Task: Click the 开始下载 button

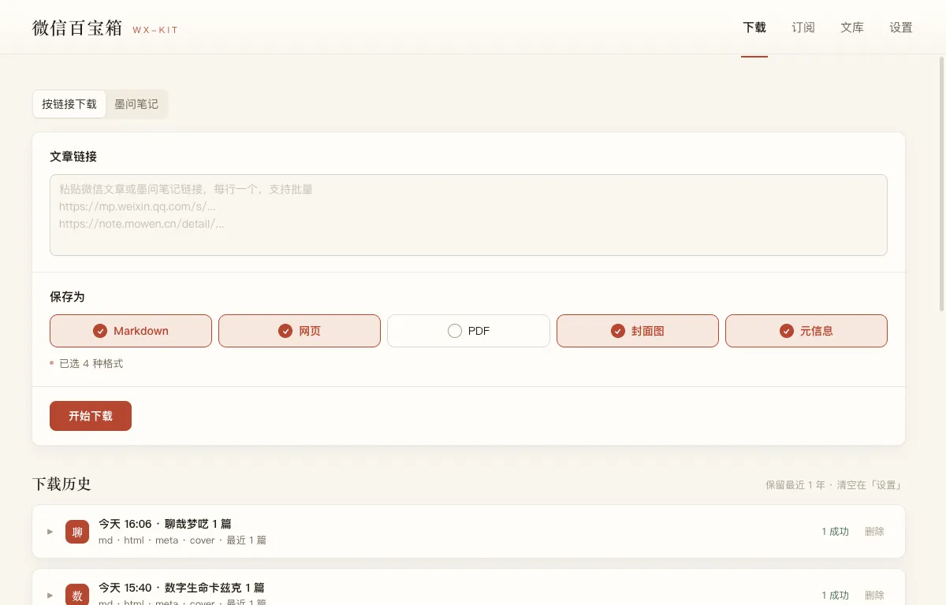Action: tap(91, 416)
